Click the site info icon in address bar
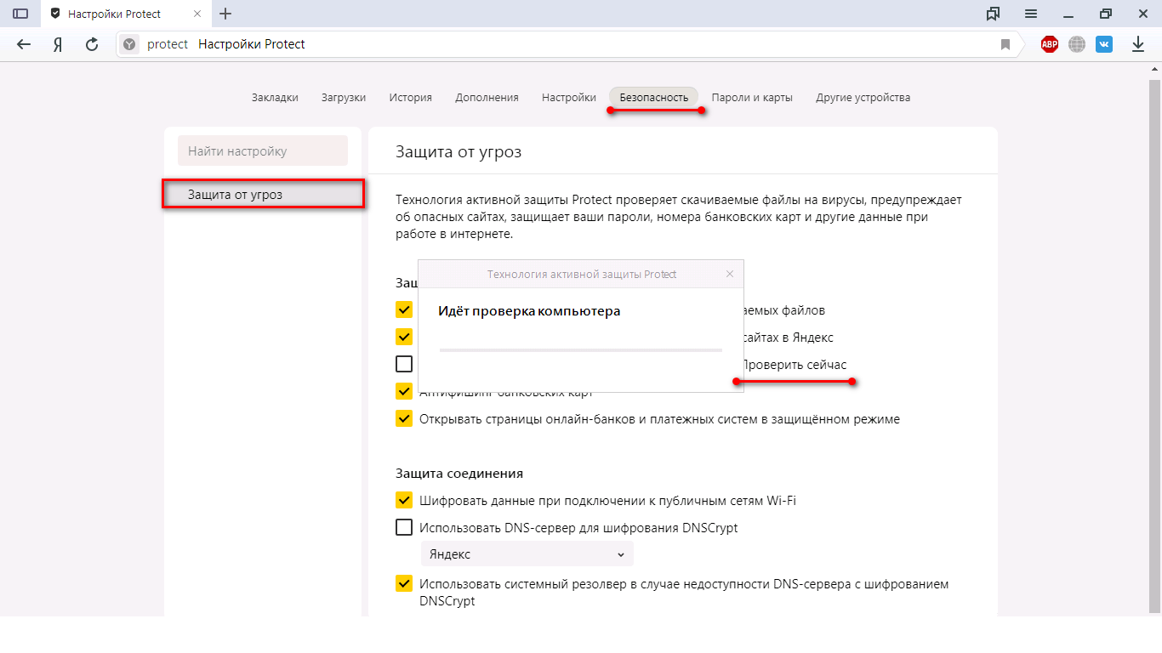Viewport: 1162px width, 653px height. [129, 44]
